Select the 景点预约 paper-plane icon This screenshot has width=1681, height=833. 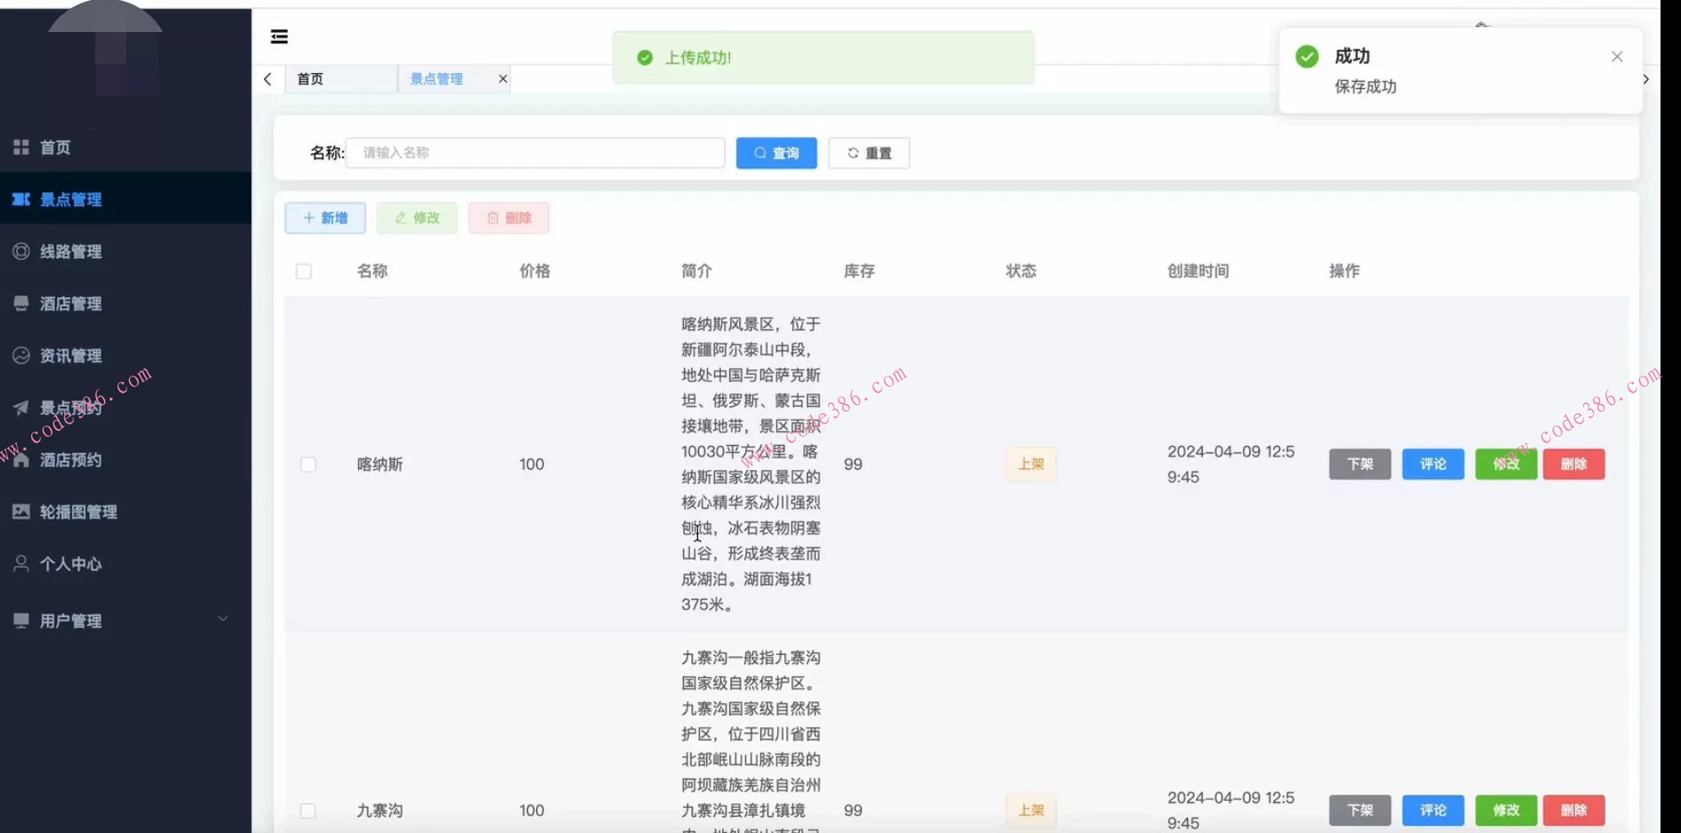[x=20, y=408]
